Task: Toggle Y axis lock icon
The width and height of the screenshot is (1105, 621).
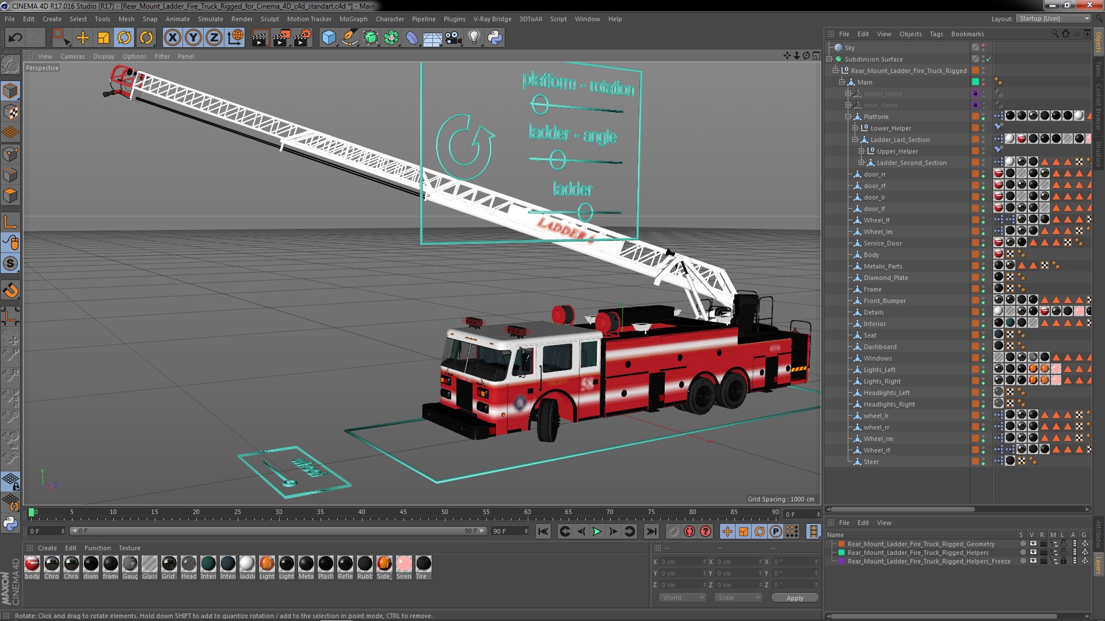Action: point(193,38)
